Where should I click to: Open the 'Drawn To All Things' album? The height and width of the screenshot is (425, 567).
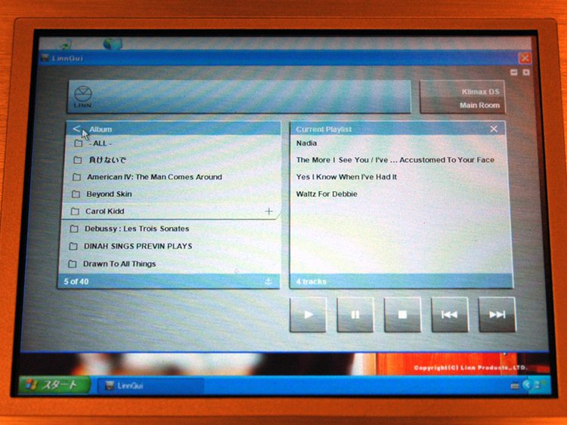point(119,264)
